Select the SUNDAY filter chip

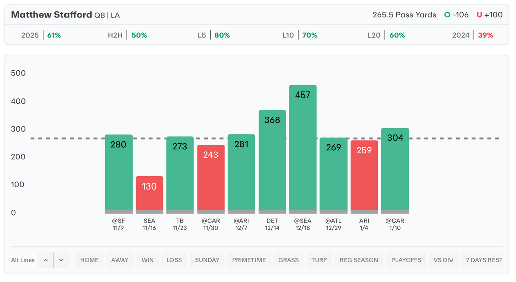pos(207,260)
